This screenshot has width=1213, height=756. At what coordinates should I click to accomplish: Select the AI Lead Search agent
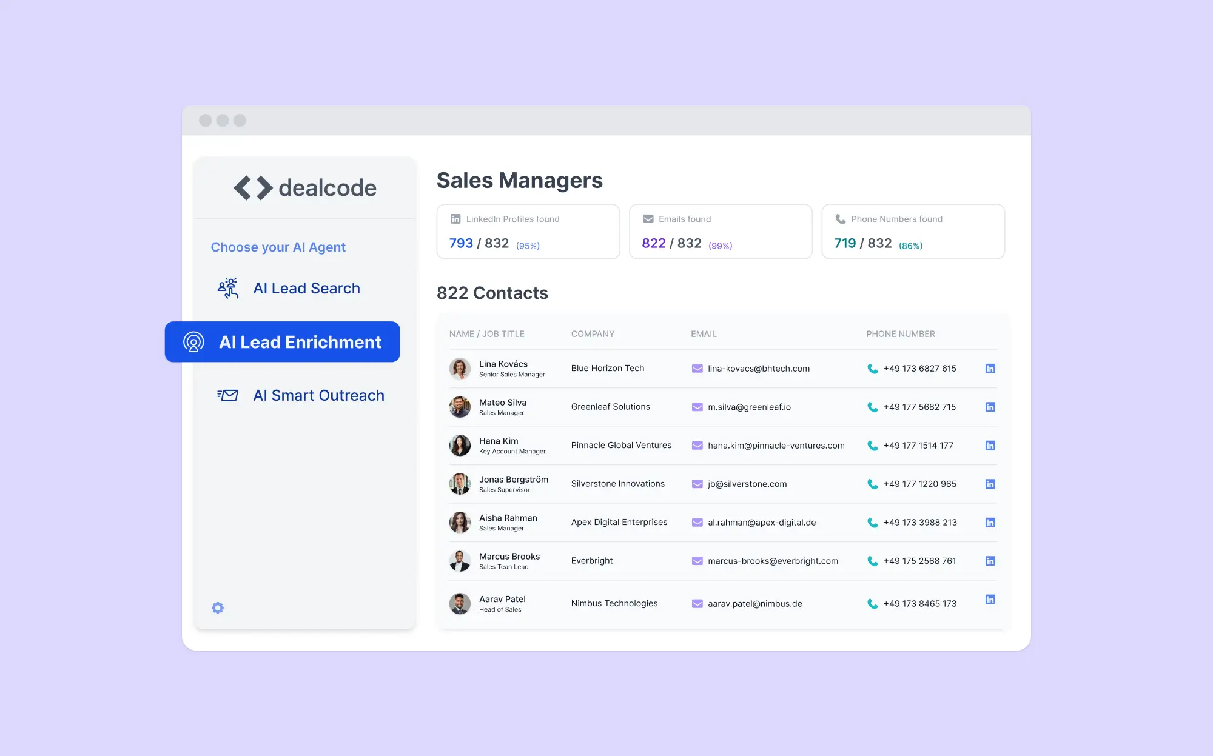(x=306, y=288)
